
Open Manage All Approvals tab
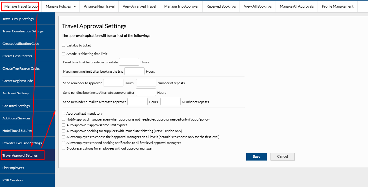297,6
